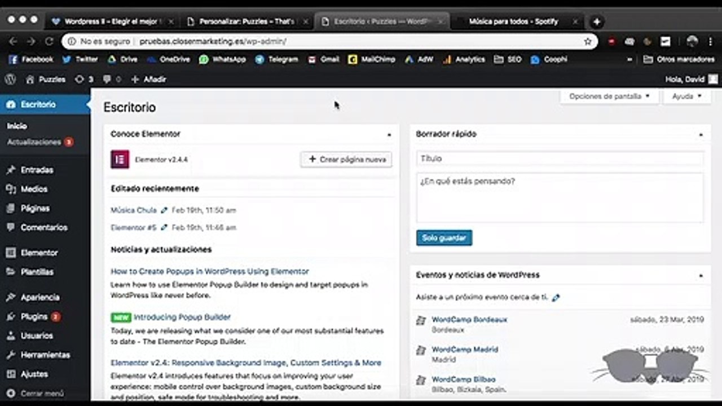722x406 pixels.
Task: Switch to the 'Música para todos - Spotify' tab
Action: 517,21
